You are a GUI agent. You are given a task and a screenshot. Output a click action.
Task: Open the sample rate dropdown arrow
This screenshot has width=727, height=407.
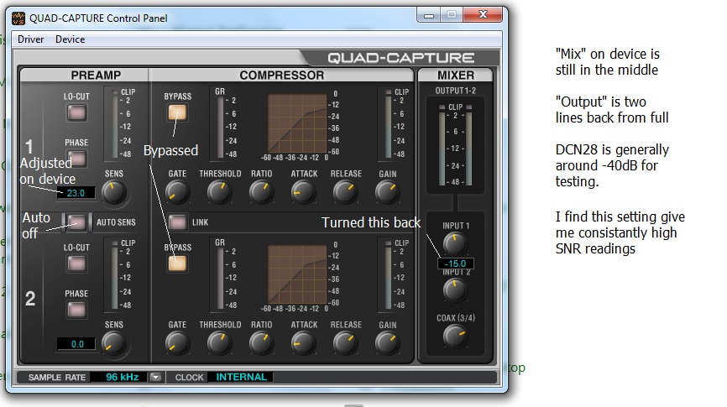click(x=155, y=378)
